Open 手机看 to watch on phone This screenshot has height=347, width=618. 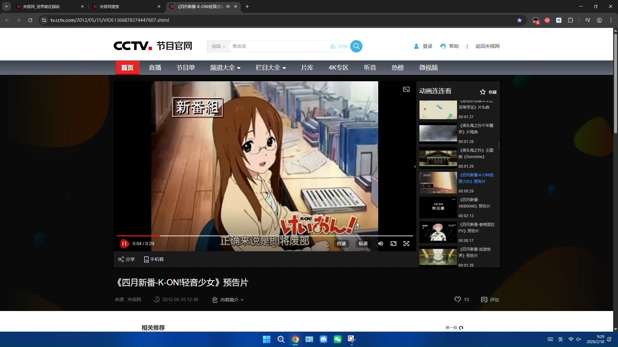[154, 259]
